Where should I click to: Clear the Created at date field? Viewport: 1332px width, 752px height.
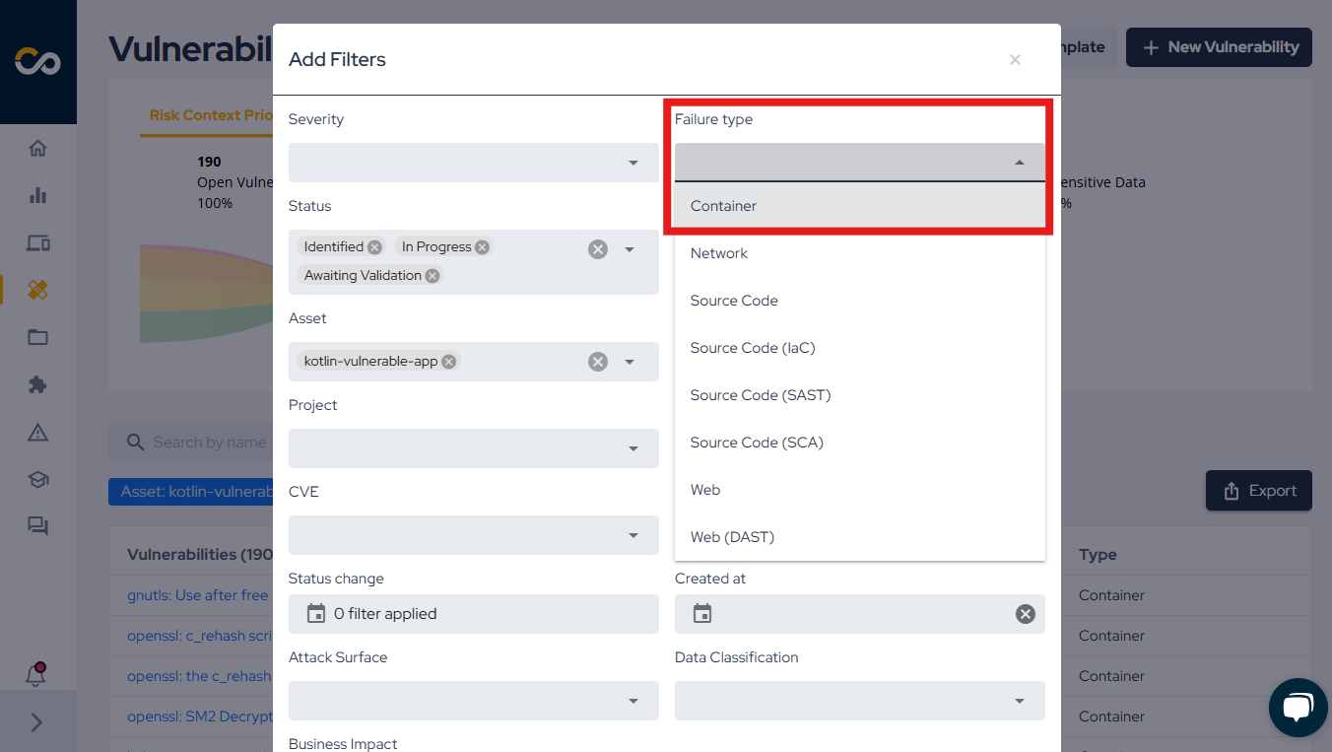coord(1026,614)
